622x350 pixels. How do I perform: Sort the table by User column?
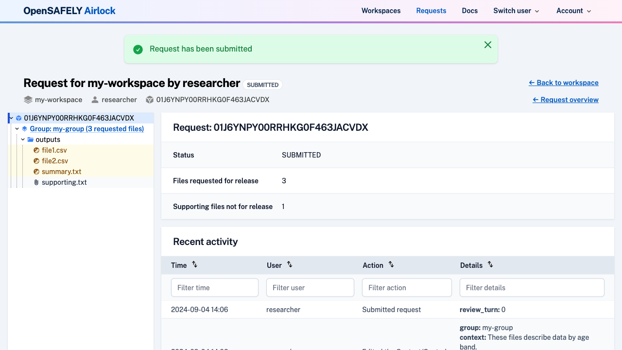coord(290,264)
